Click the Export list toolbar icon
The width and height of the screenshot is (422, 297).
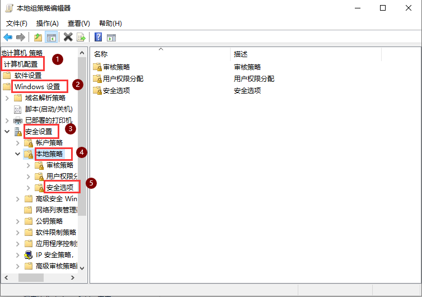pyautogui.click(x=81, y=38)
